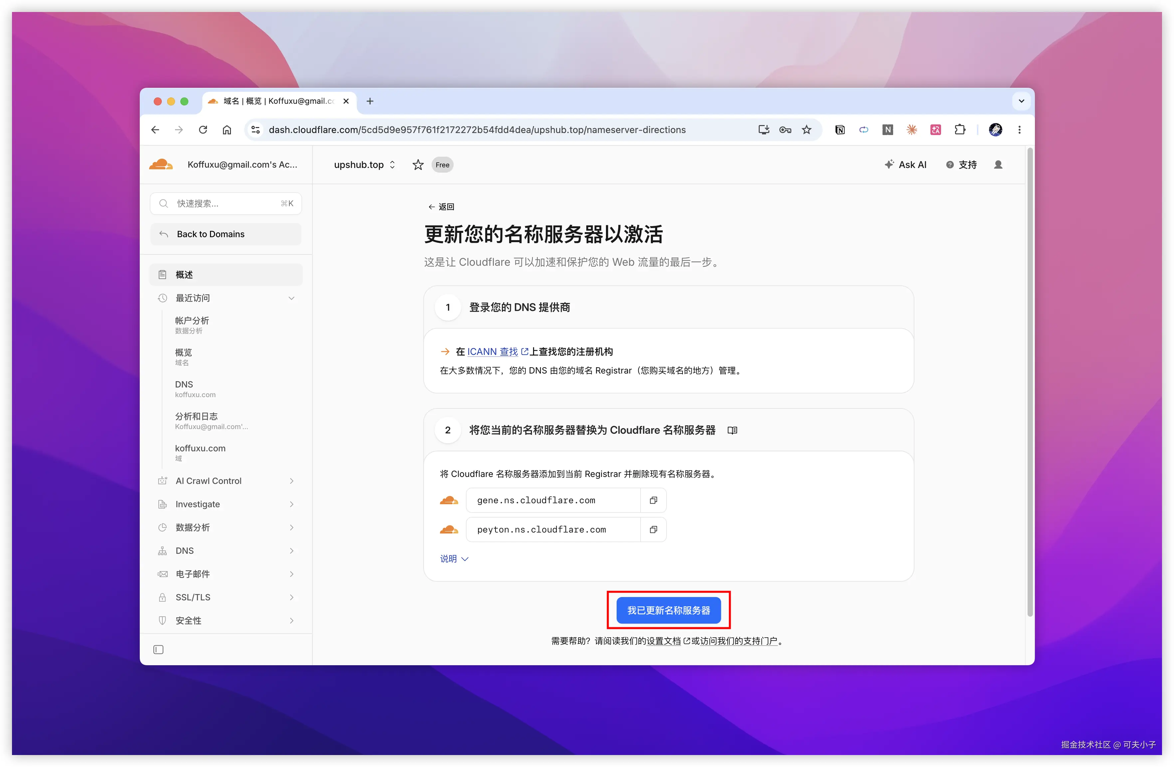Viewport: 1174px width, 767px height.
Task: Open the saved passwords key icon
Action: 785,130
